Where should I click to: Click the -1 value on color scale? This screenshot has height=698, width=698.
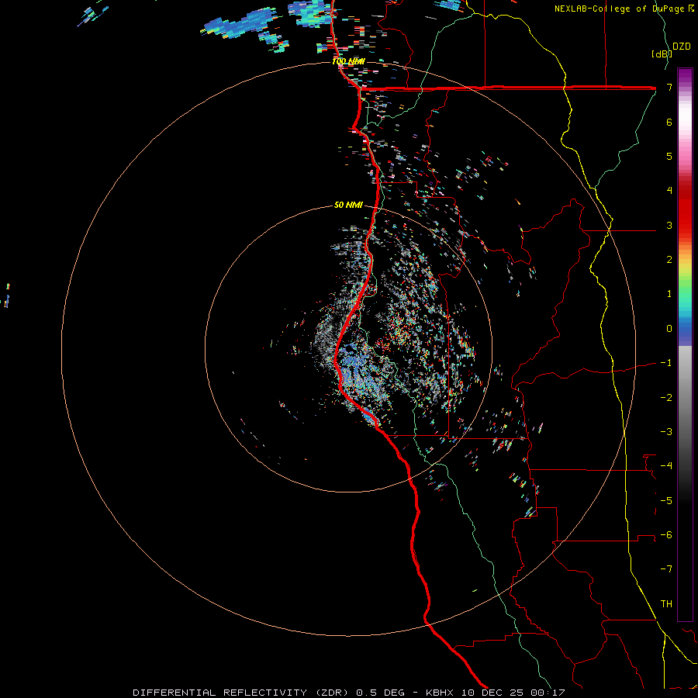[x=666, y=363]
